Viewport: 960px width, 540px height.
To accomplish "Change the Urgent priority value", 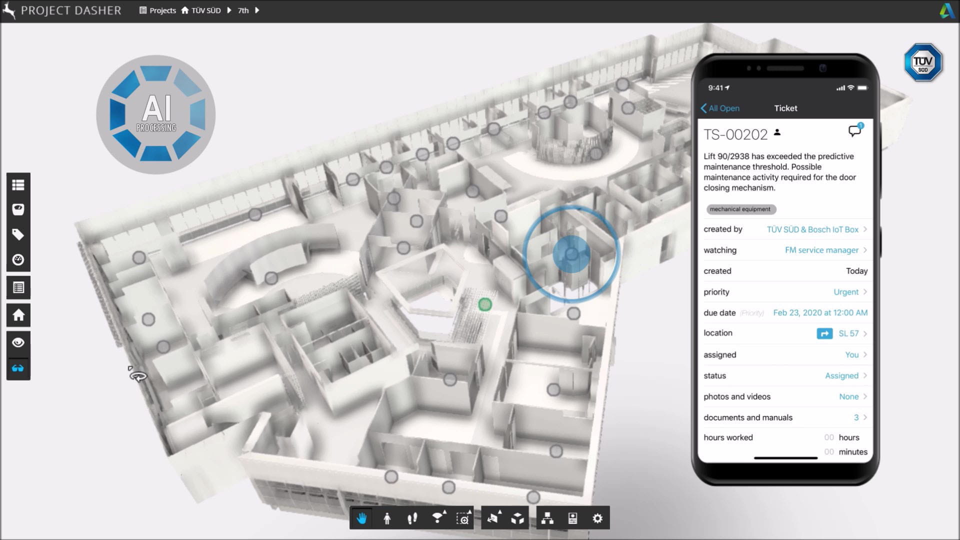I will tap(846, 292).
